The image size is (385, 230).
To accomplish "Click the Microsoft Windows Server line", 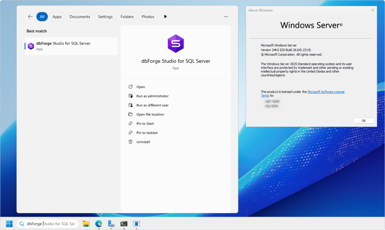I will 279,45.
